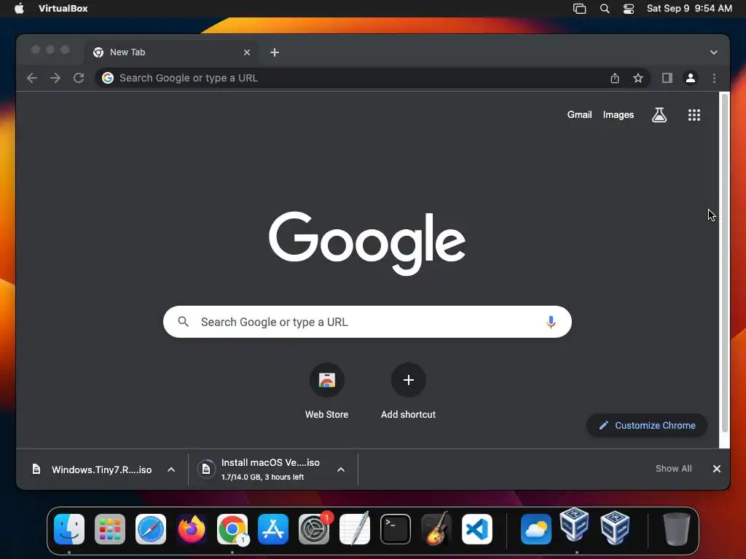Reload the page with the refresh icon
The image size is (746, 559).
79,78
